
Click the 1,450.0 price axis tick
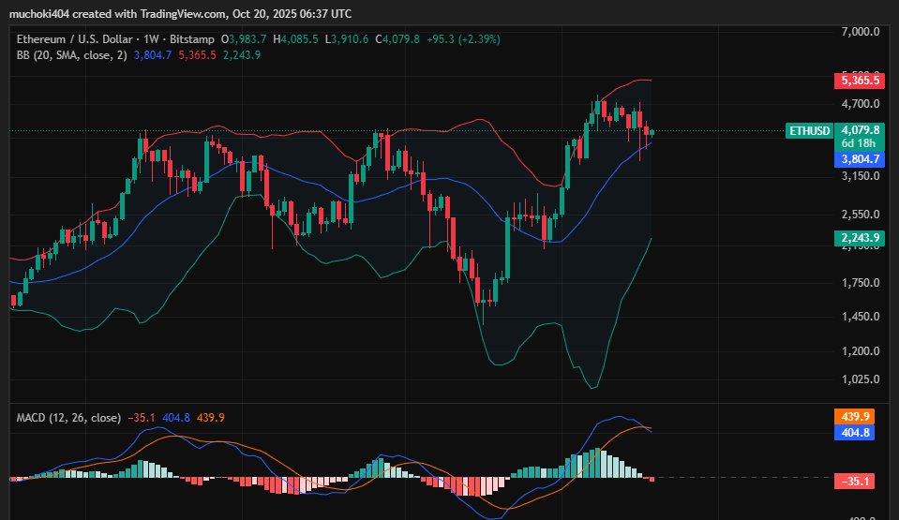click(x=860, y=317)
